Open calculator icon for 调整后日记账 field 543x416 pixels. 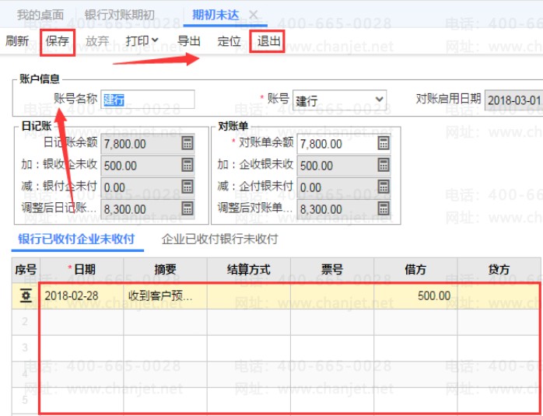pyautogui.click(x=187, y=208)
